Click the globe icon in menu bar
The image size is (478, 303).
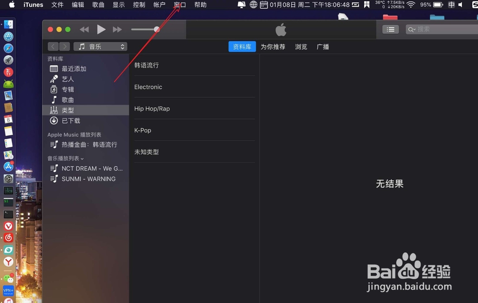click(x=253, y=5)
